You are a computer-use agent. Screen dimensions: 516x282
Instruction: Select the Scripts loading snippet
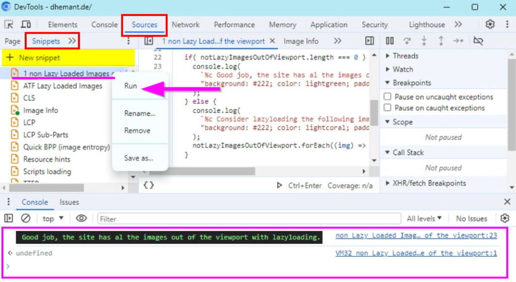[x=47, y=172]
